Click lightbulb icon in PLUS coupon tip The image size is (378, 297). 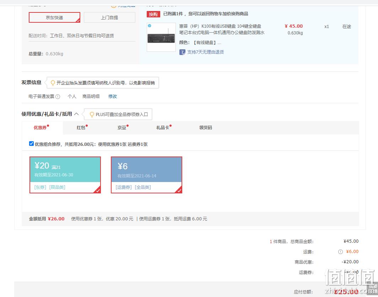click(x=92, y=114)
